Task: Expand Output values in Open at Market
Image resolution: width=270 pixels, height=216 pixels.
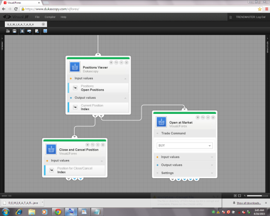Action: [x=185, y=165]
